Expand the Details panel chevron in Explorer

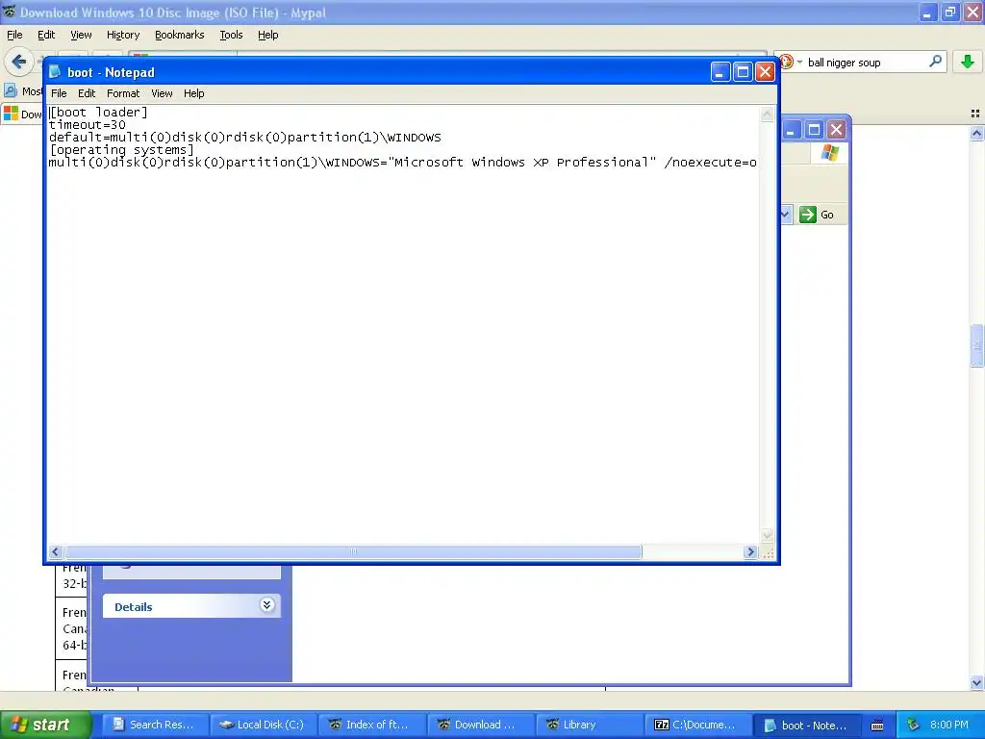click(266, 605)
